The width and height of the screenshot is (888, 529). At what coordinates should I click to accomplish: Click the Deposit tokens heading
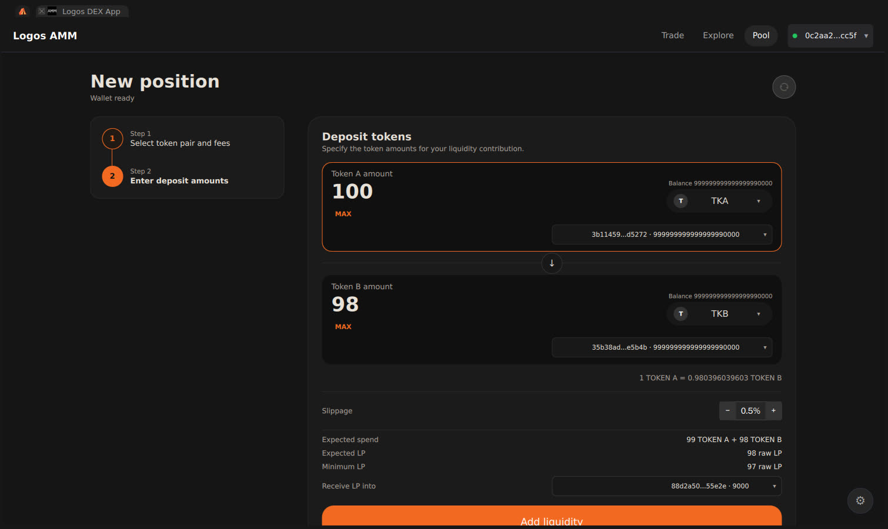(367, 137)
